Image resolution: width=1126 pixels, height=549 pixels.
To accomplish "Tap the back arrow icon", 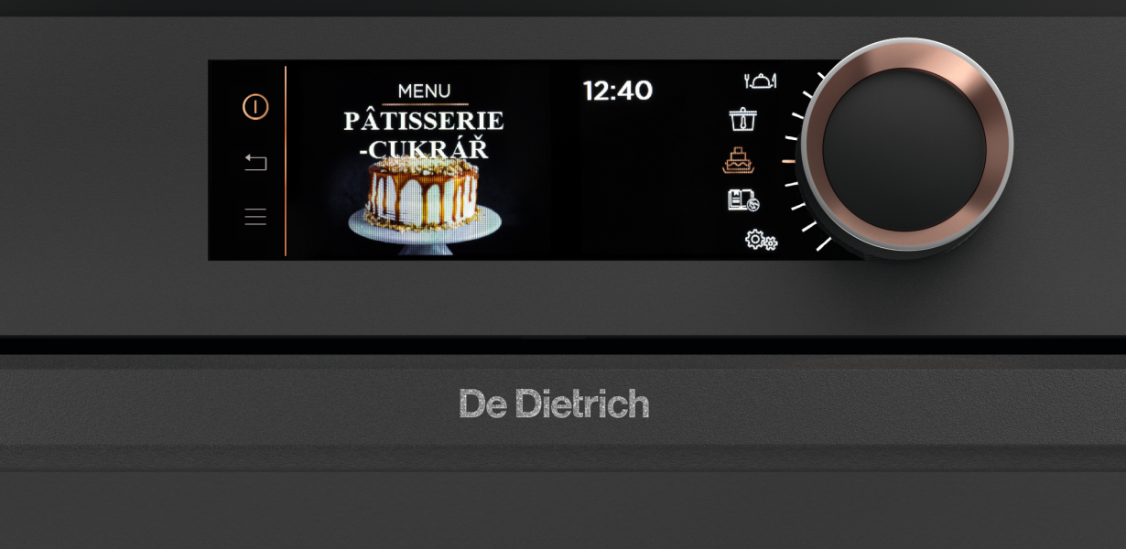I will pyautogui.click(x=255, y=163).
